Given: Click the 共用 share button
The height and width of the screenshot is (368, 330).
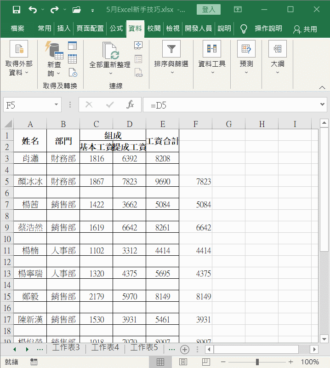Looking at the screenshot, I should click(305, 29).
